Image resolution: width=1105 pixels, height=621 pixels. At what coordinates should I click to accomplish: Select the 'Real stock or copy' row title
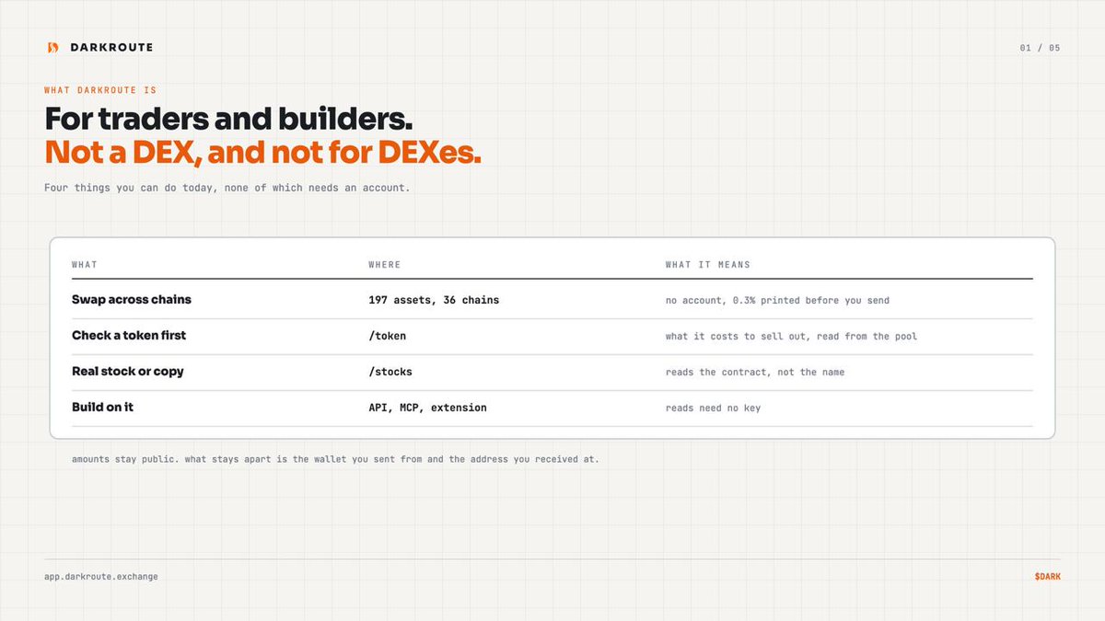tap(128, 372)
